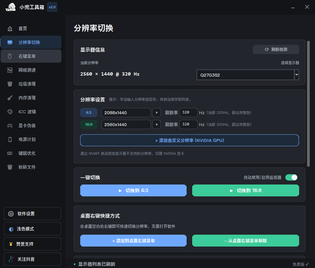The image size is (315, 268).
Task: Click the checkmark beside 免费版
Action: (307, 264)
